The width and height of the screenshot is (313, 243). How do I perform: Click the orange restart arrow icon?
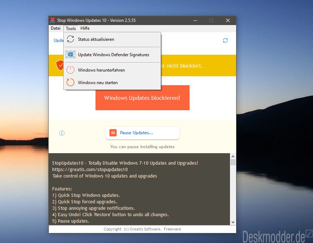pos(70,82)
